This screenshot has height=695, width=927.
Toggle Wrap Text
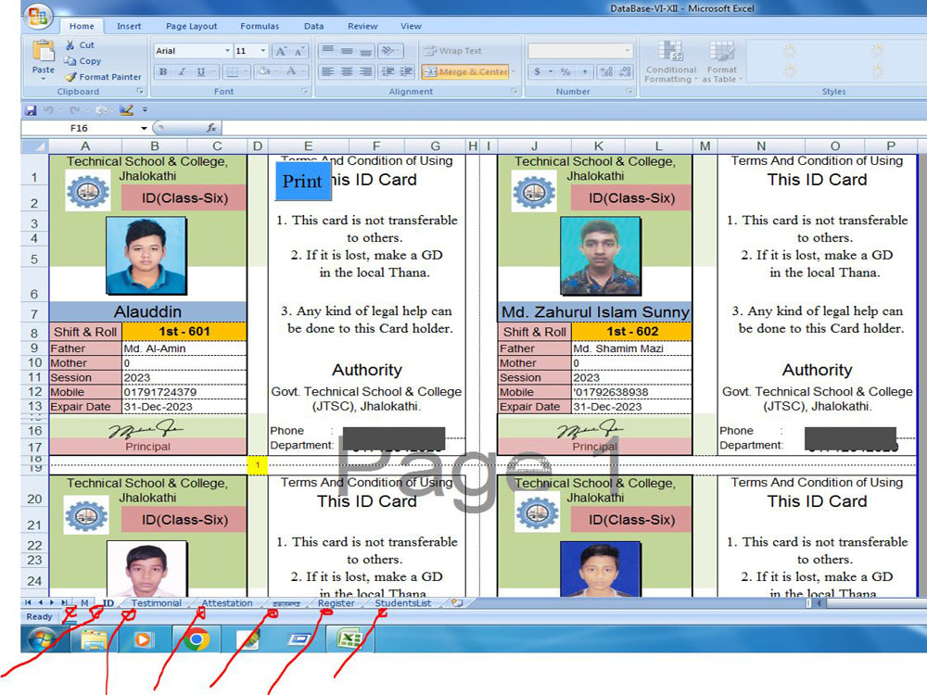pyautogui.click(x=453, y=51)
